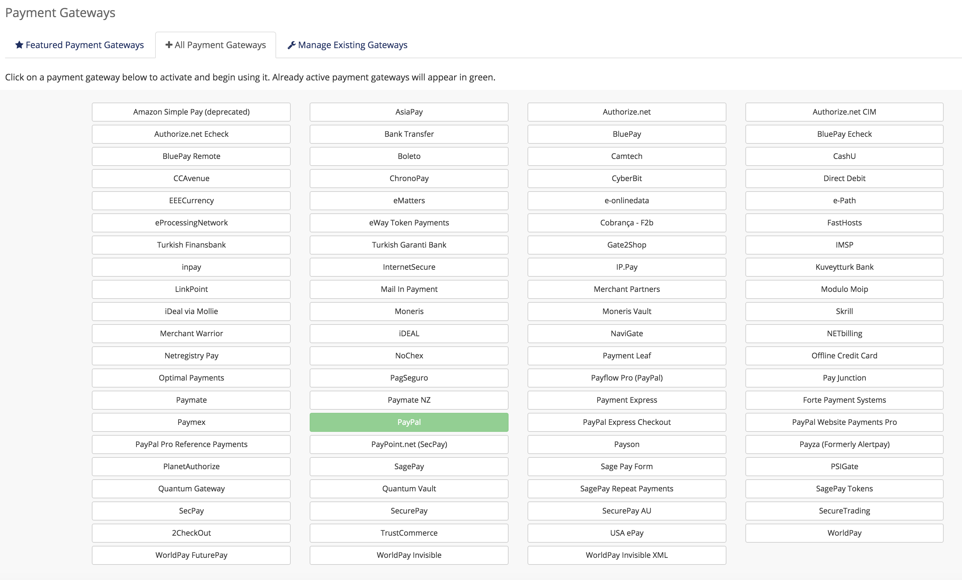The width and height of the screenshot is (962, 580).
Task: Click the Skrill payment gateway
Action: tap(844, 311)
